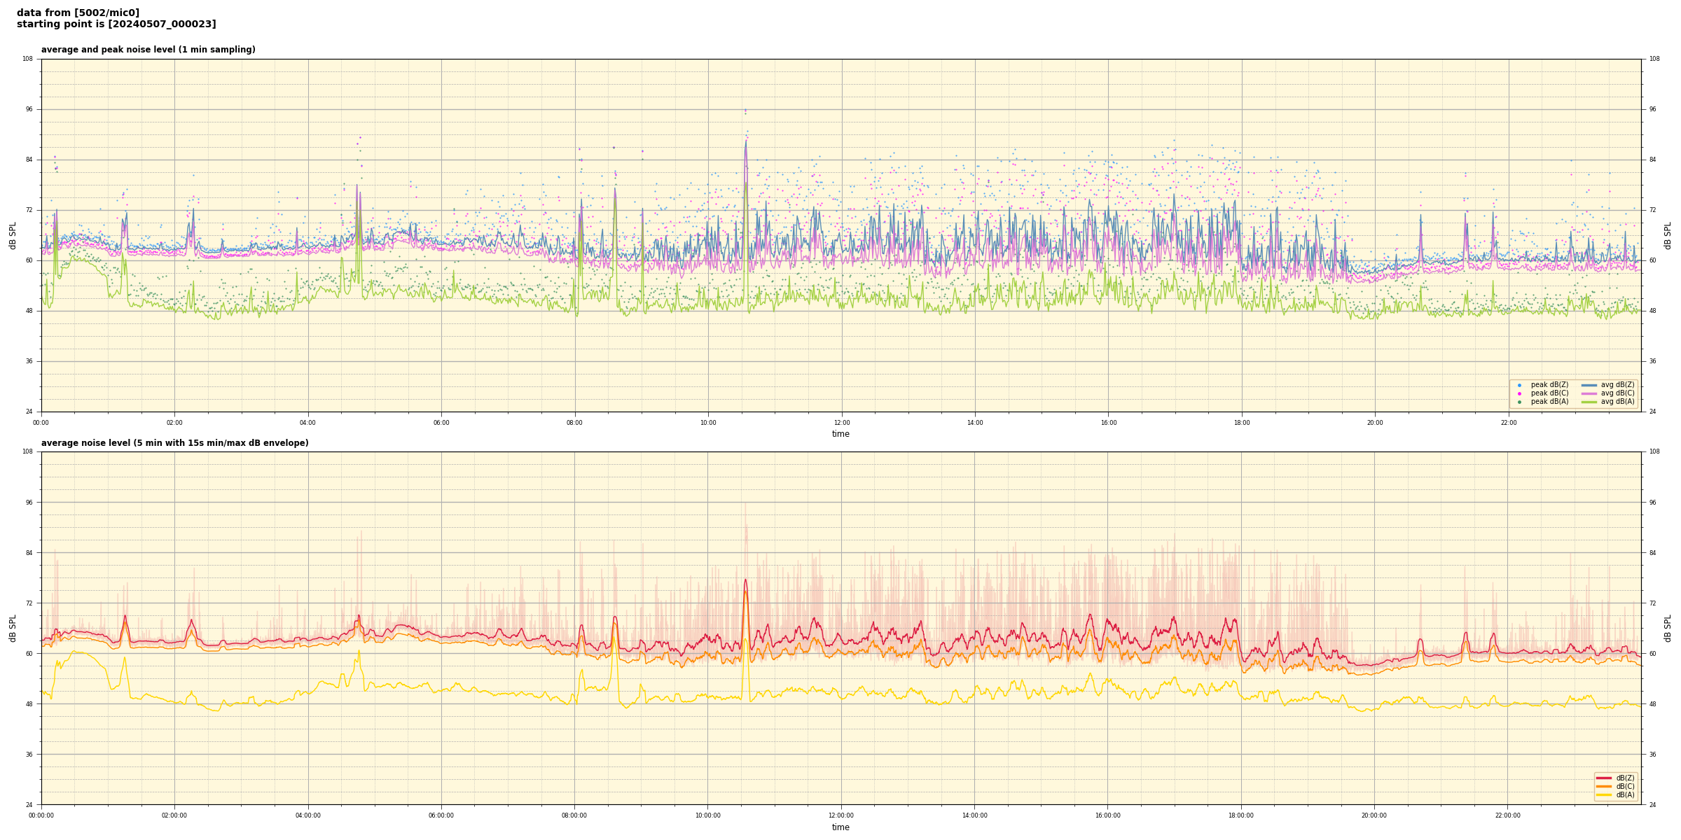Click the magenta peak dB(C) legend dot

pos(1519,393)
